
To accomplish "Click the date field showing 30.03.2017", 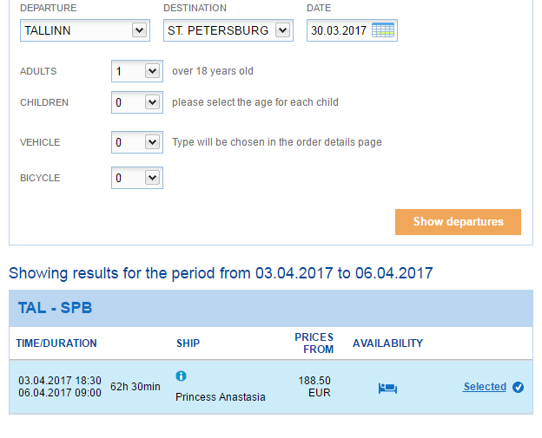I will pos(340,30).
